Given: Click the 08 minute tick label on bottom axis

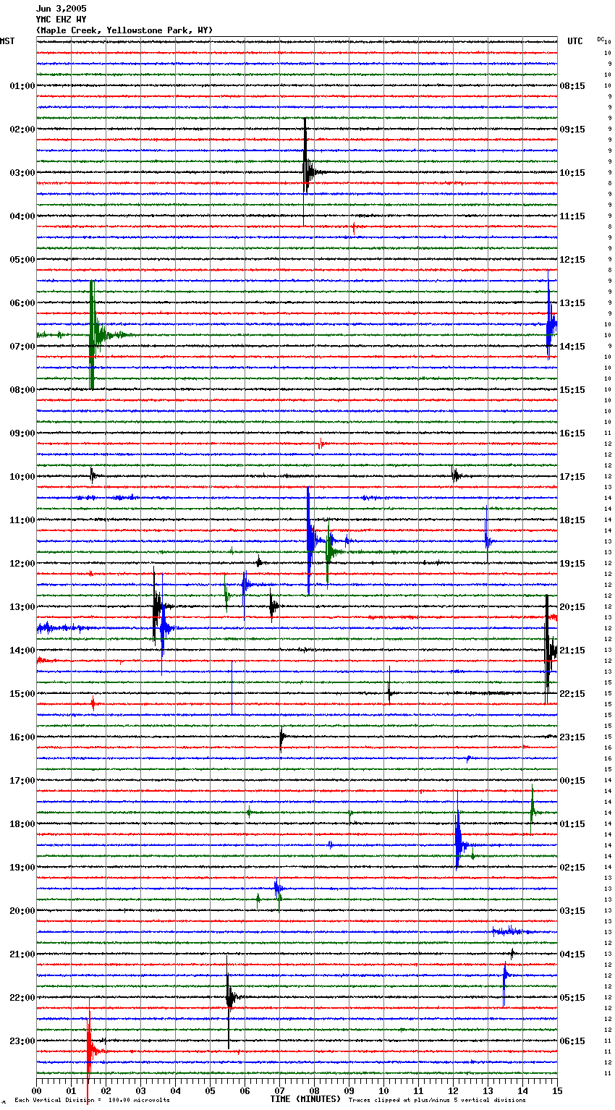Looking at the screenshot, I should pyautogui.click(x=314, y=1090).
